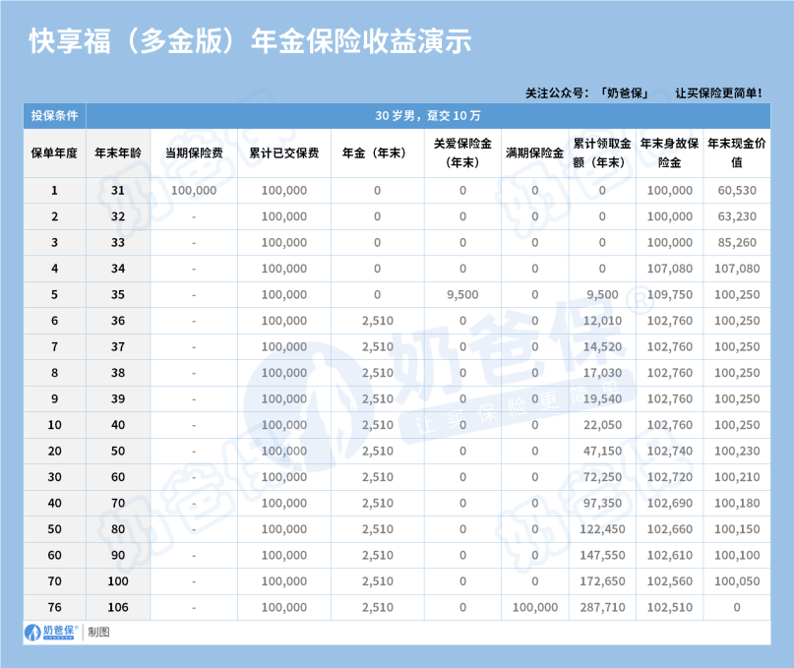The width and height of the screenshot is (794, 668).
Task: Select the 投保条件 header cell
Action: point(54,114)
